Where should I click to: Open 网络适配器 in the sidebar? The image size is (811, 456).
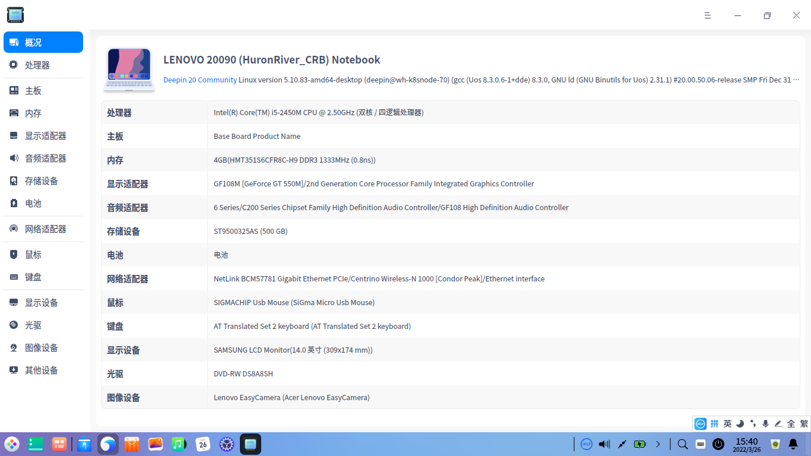43,229
